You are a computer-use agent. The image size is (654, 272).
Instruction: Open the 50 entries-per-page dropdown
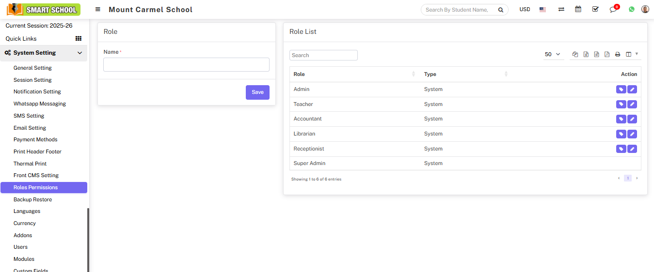click(552, 55)
